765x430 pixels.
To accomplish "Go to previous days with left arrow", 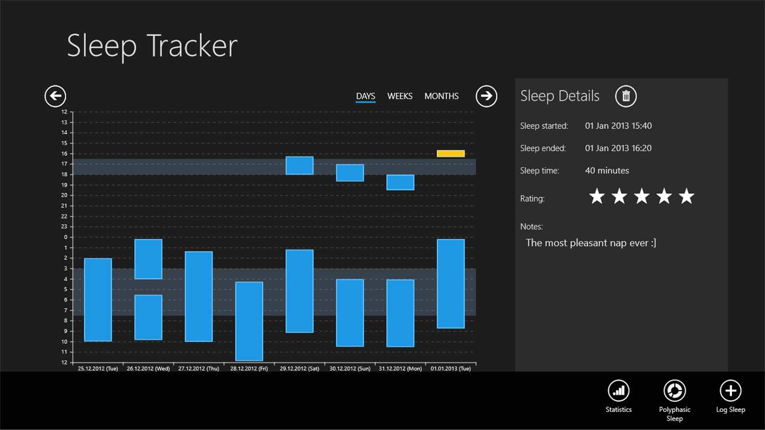I will [55, 96].
